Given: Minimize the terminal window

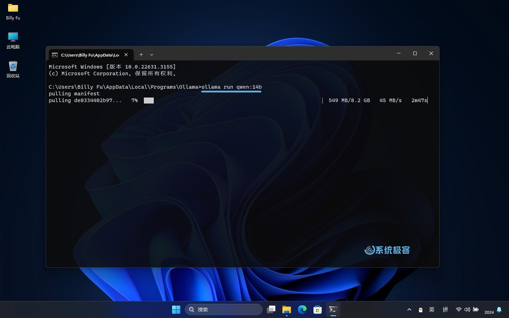Looking at the screenshot, I should click(399, 53).
